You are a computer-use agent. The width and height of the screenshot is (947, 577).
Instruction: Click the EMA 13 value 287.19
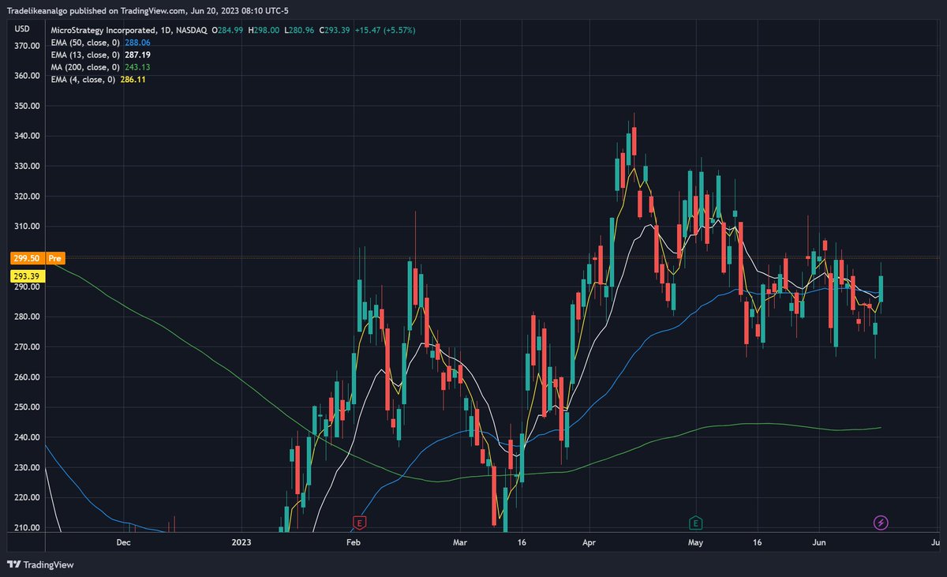click(137, 55)
